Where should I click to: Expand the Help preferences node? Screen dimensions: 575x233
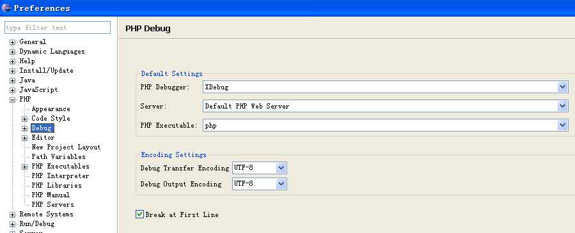pyautogui.click(x=12, y=61)
